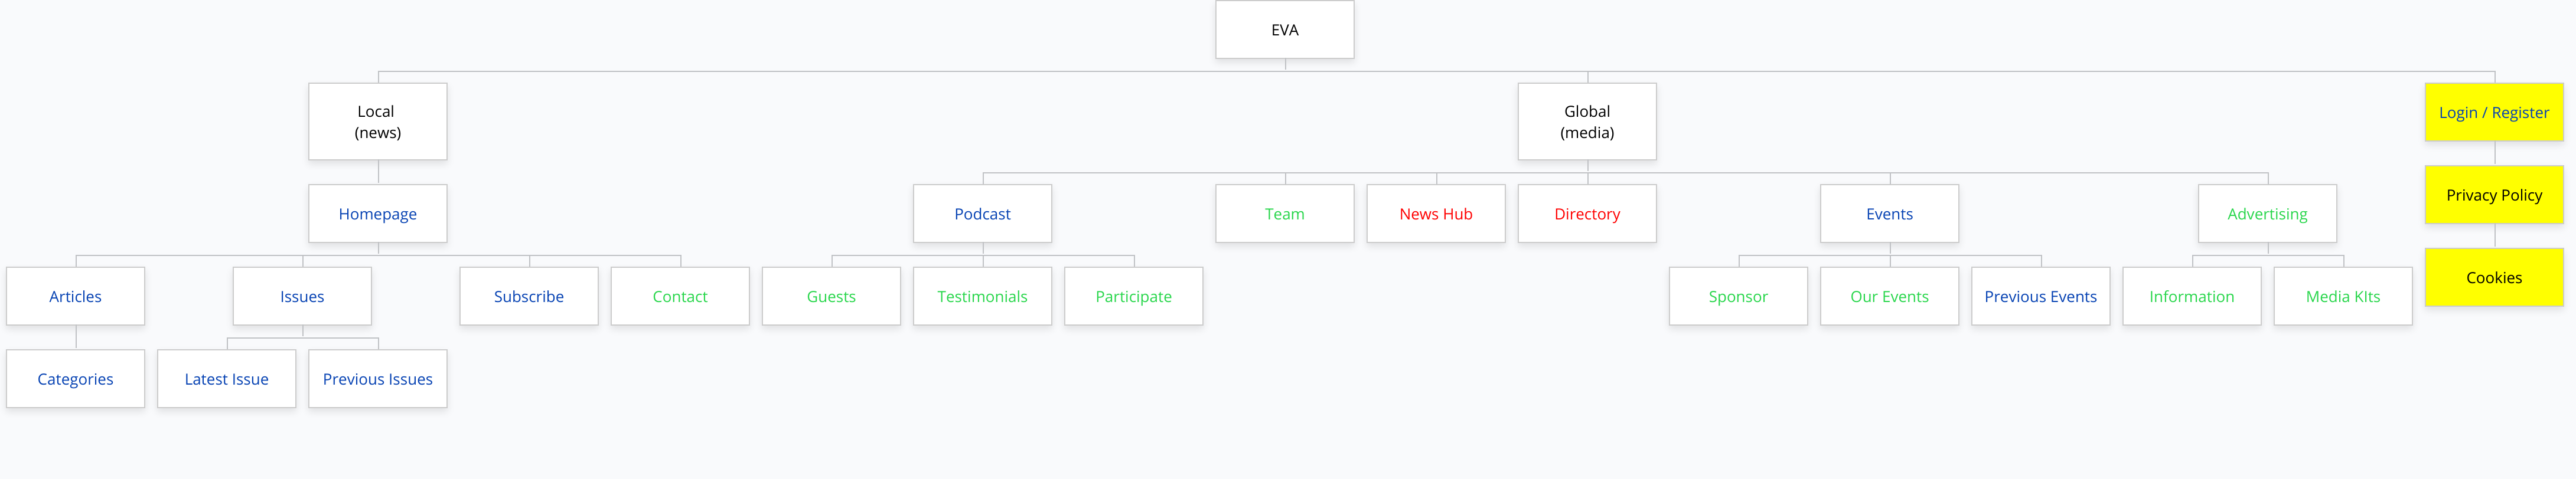Click the green Team node
The width and height of the screenshot is (2576, 479).
[x=1284, y=214]
